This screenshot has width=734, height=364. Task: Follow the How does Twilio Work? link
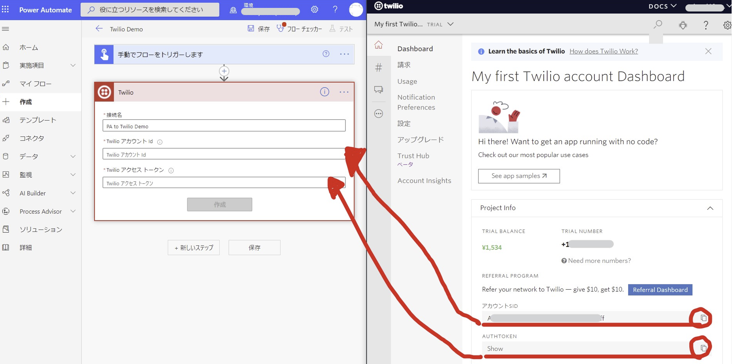pyautogui.click(x=604, y=51)
